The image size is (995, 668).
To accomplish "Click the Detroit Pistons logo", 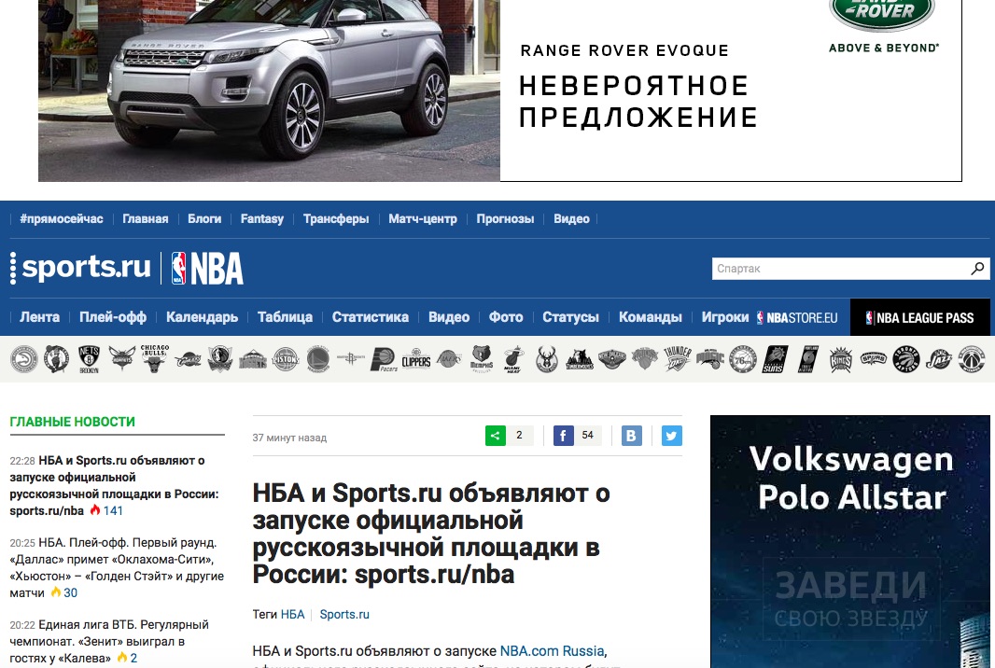I will [x=286, y=359].
